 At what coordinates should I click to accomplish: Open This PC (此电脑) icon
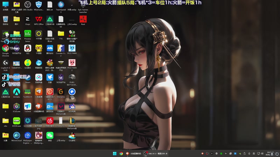[5, 5]
